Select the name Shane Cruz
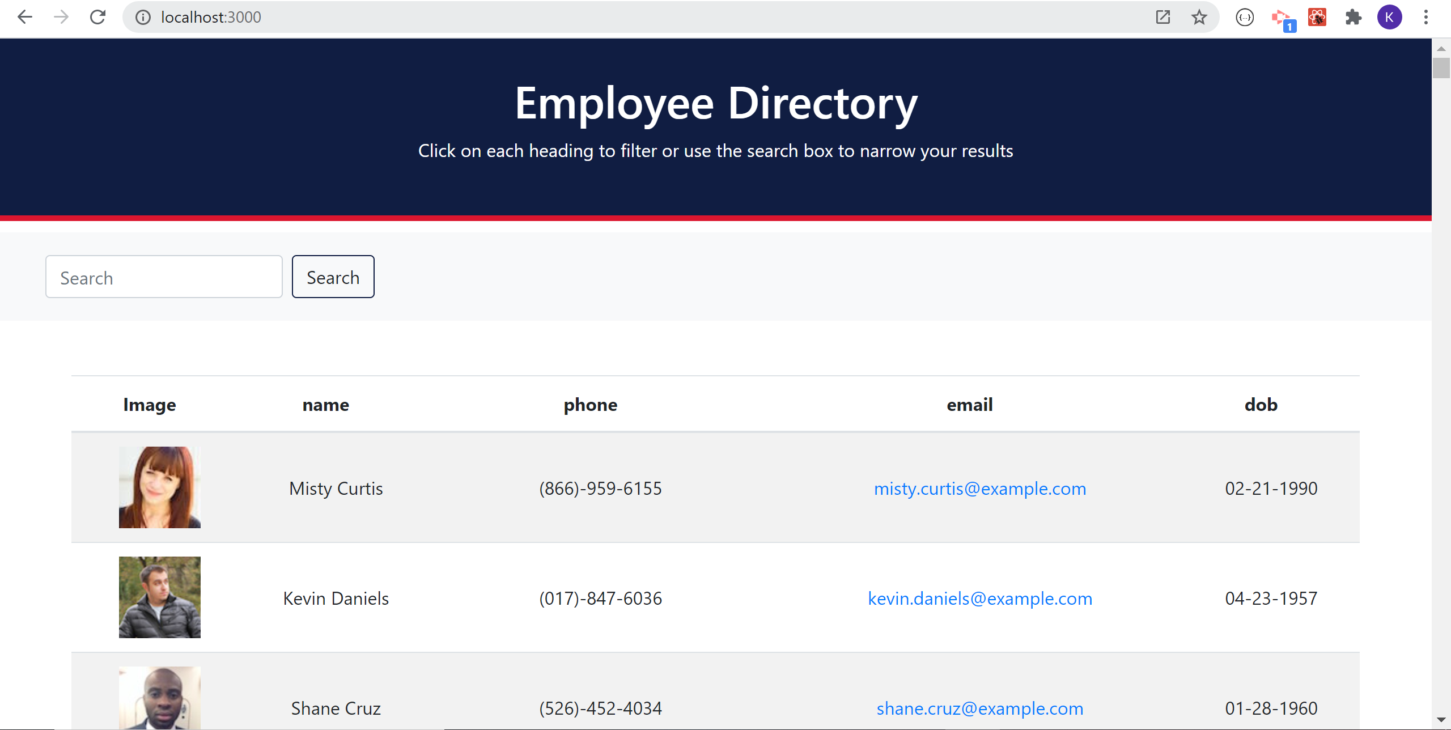 336,708
